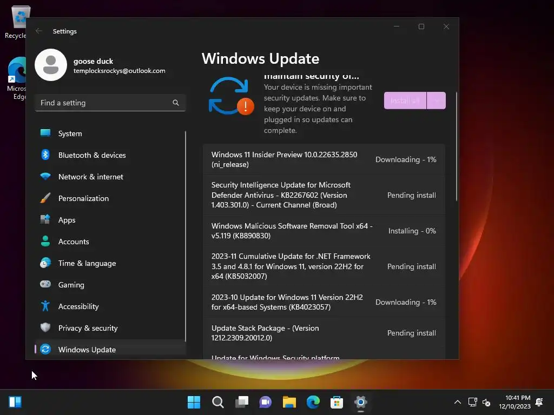554x415 pixels.
Task: Open System settings icon
Action: point(45,133)
